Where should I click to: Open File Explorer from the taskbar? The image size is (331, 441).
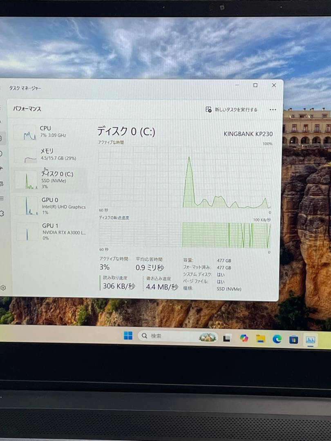pos(260,337)
